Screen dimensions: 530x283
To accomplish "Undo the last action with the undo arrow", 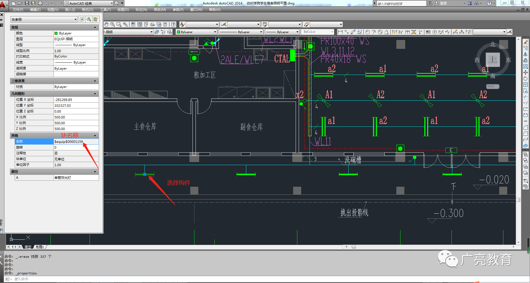I will point(47,3).
